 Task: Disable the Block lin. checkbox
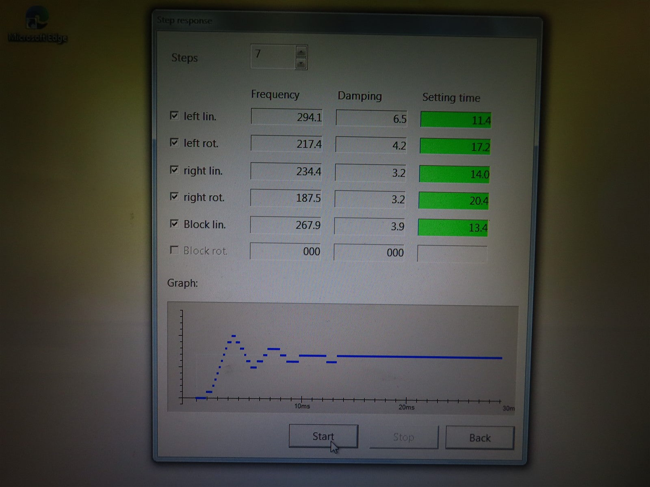(174, 224)
